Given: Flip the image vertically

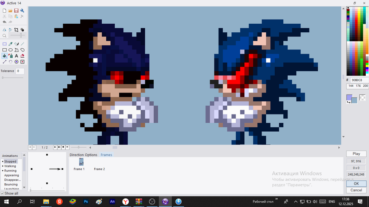Looking at the screenshot, I should click(10, 30).
